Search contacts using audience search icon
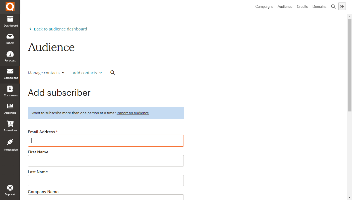Viewport: 352px width, 200px height. [113, 73]
